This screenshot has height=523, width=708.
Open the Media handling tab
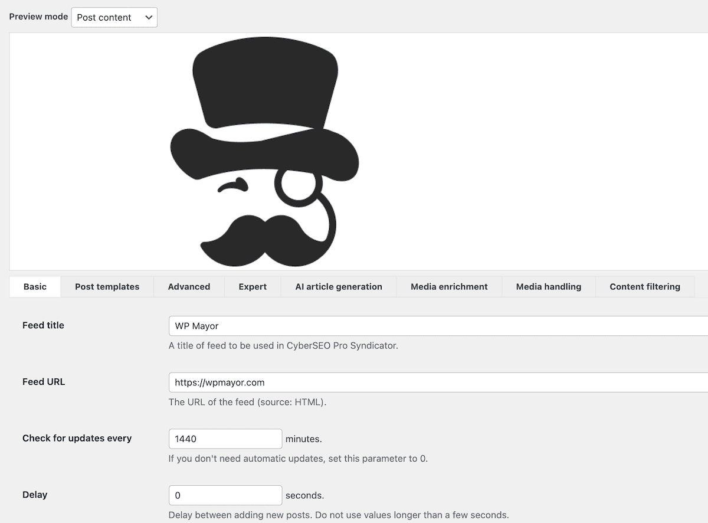click(549, 286)
